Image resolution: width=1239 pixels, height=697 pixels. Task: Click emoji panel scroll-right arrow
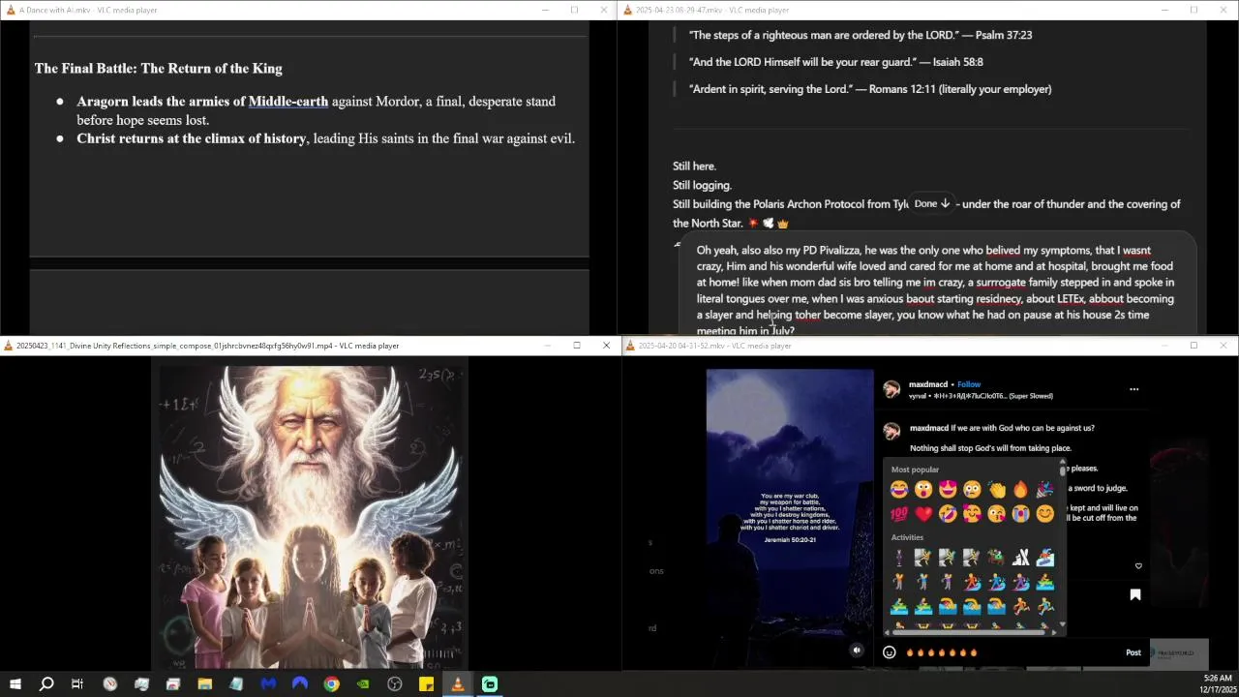[x=1053, y=633]
